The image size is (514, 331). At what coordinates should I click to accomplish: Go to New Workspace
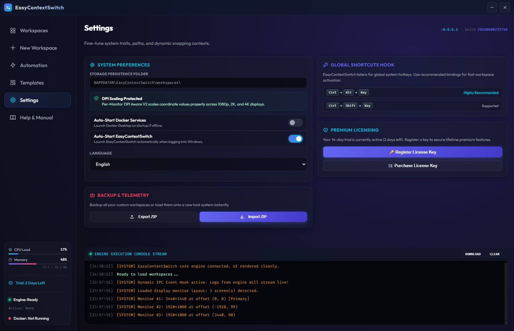37,48
